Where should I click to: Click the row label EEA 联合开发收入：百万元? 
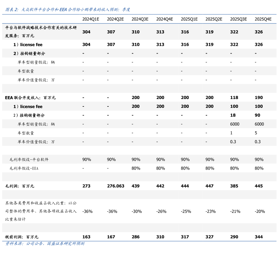coord(30,98)
